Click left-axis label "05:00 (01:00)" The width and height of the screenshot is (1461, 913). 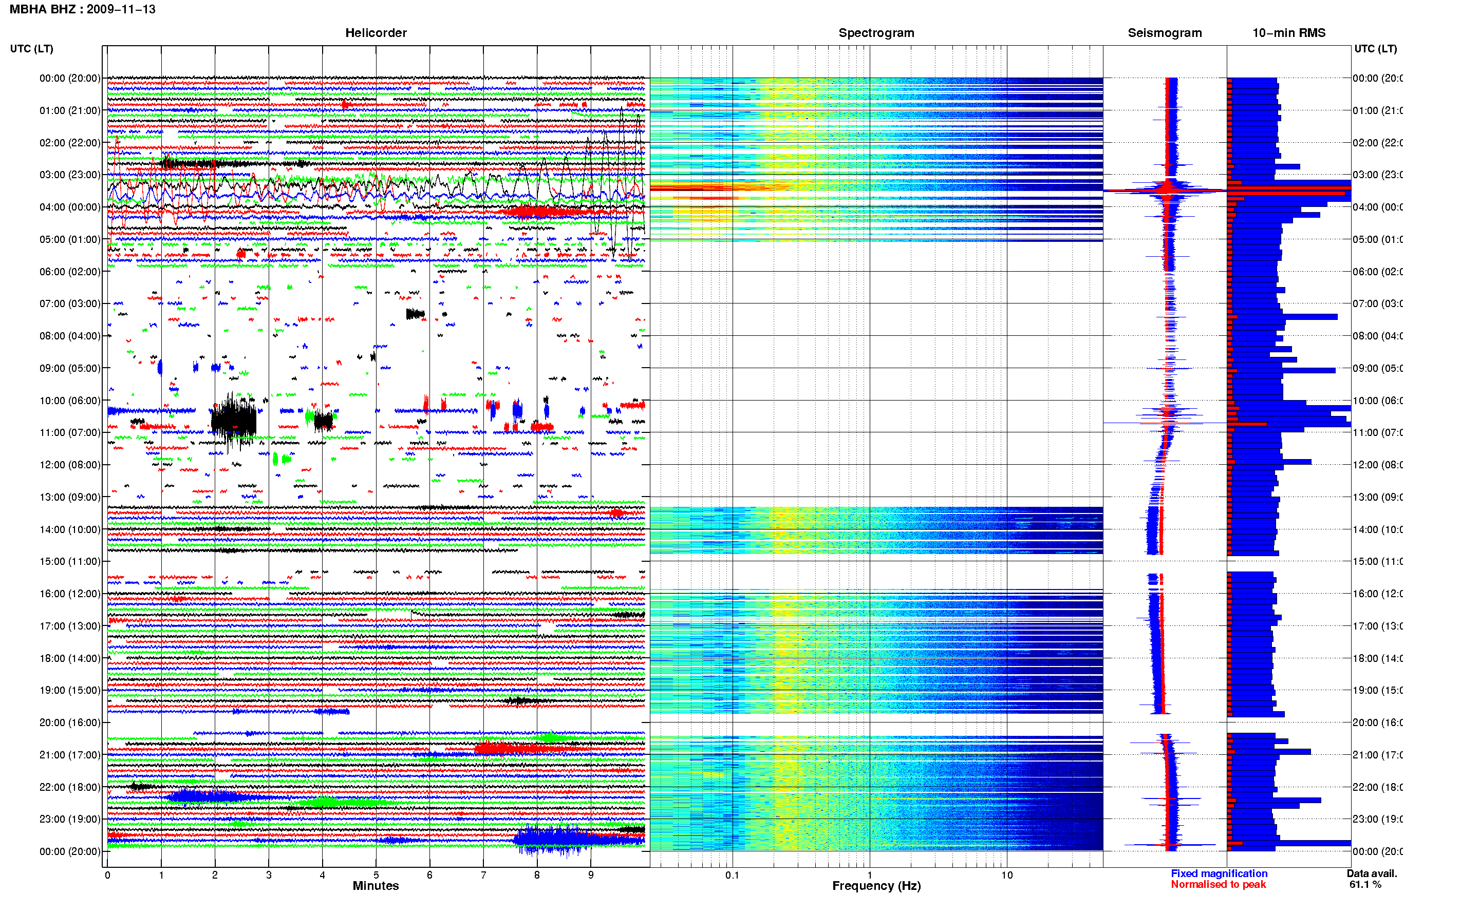point(70,239)
